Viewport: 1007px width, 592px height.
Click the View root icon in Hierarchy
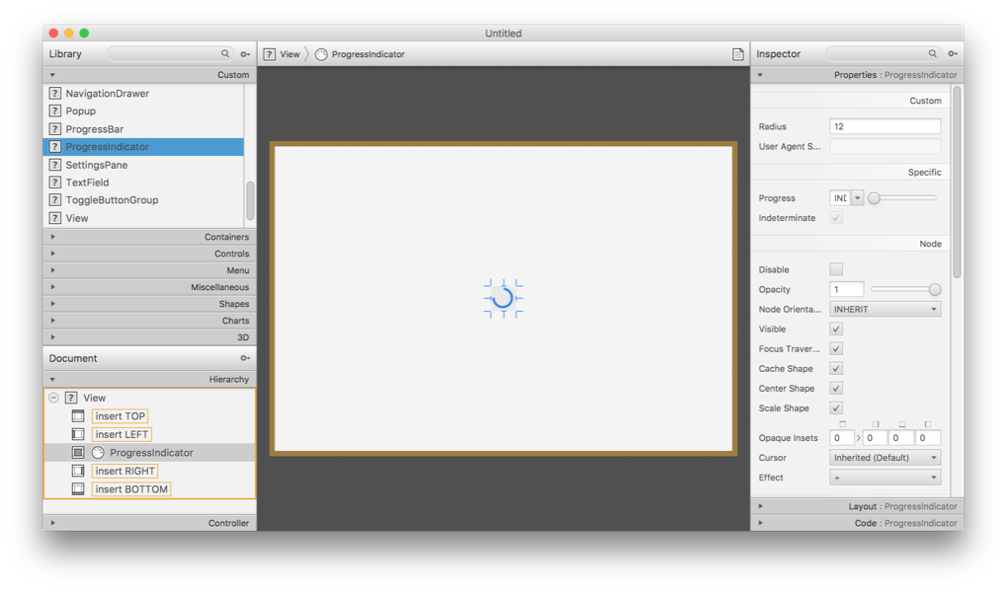71,398
